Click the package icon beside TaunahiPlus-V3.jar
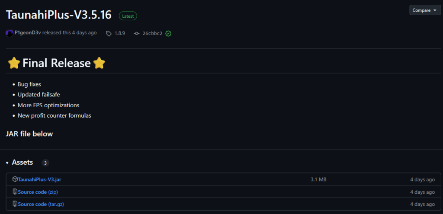 click(x=15, y=179)
